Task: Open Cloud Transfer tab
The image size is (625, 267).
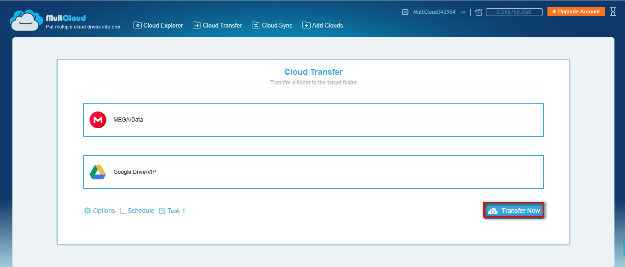Action: click(x=218, y=25)
